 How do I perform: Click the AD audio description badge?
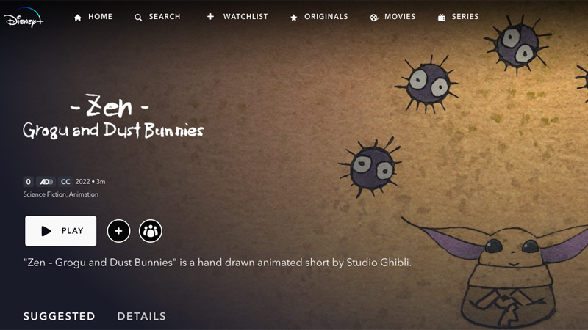(x=46, y=182)
